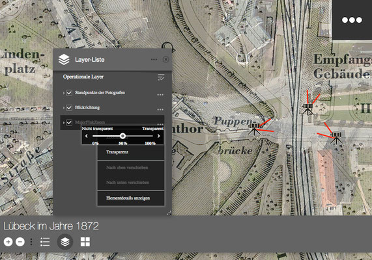
Task: Click the Layer-Liste stack icon
Action: [x=64, y=59]
